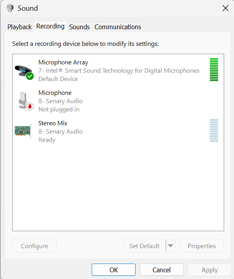Close the Sound dialog window

225,8
